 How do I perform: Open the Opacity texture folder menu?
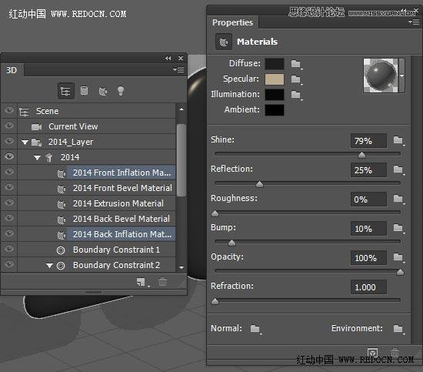[398, 257]
